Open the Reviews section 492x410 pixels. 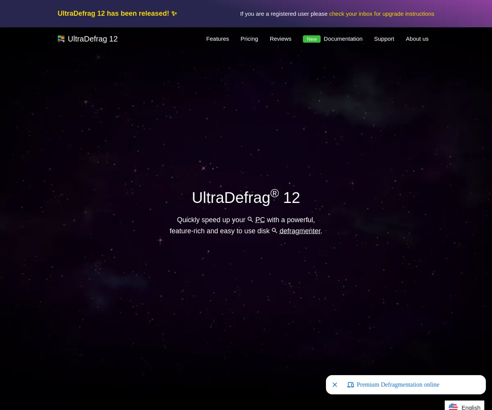(x=280, y=39)
